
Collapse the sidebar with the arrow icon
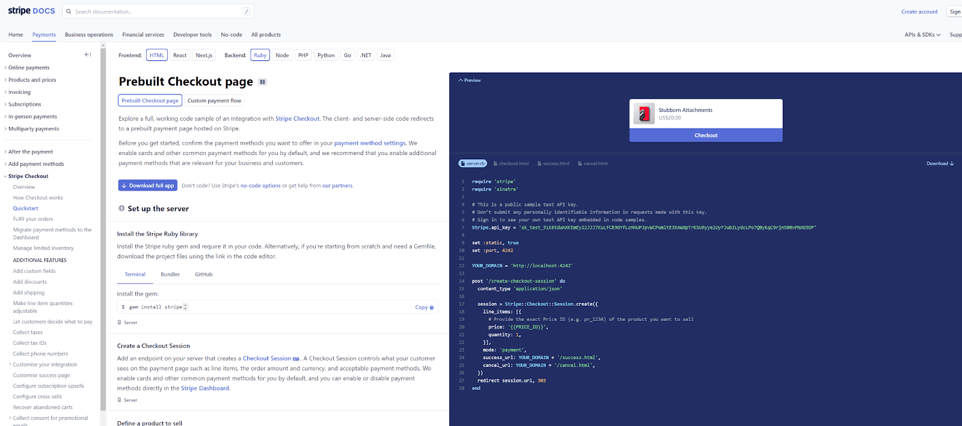[88, 55]
